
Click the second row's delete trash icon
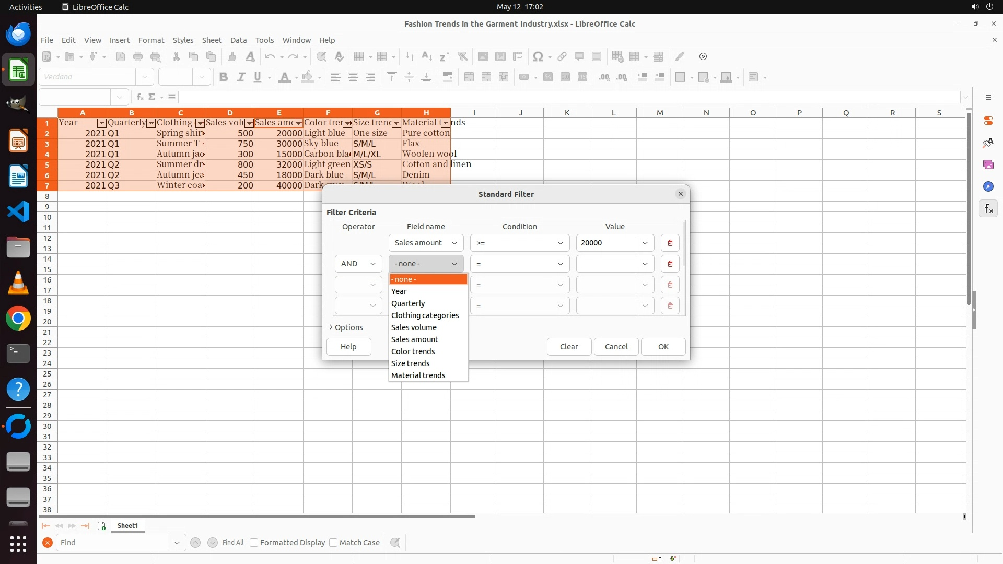click(x=670, y=264)
